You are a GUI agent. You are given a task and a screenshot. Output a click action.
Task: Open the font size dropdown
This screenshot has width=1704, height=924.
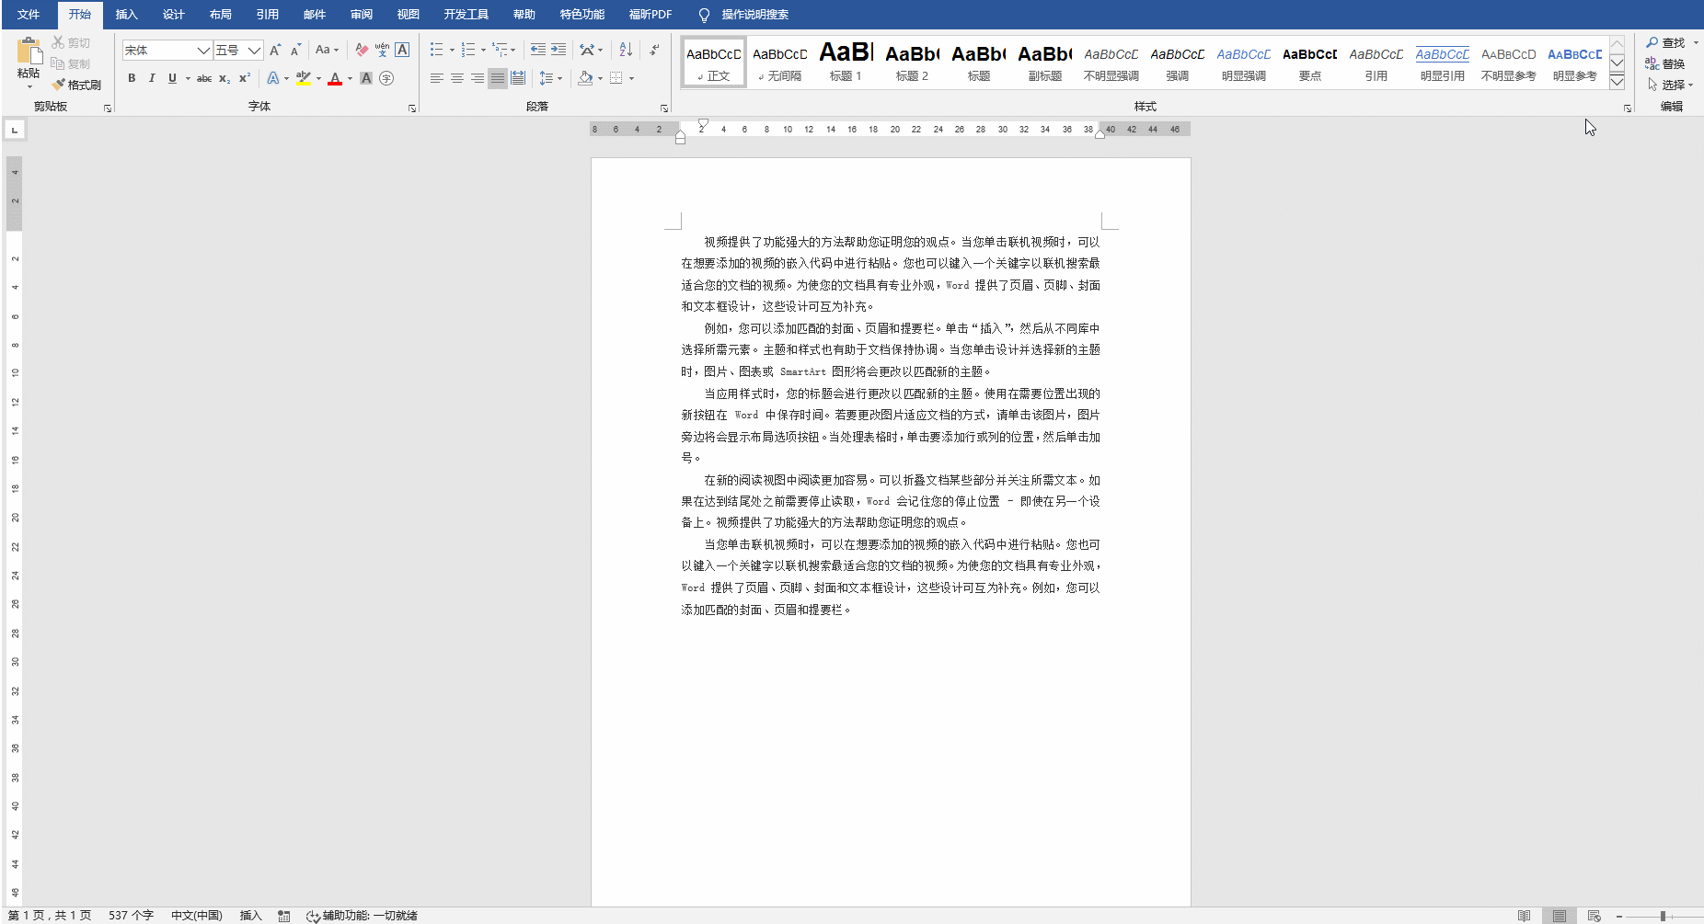tap(256, 50)
